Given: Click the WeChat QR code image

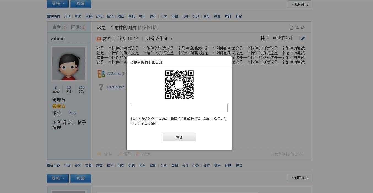Looking at the screenshot, I should click(179, 85).
